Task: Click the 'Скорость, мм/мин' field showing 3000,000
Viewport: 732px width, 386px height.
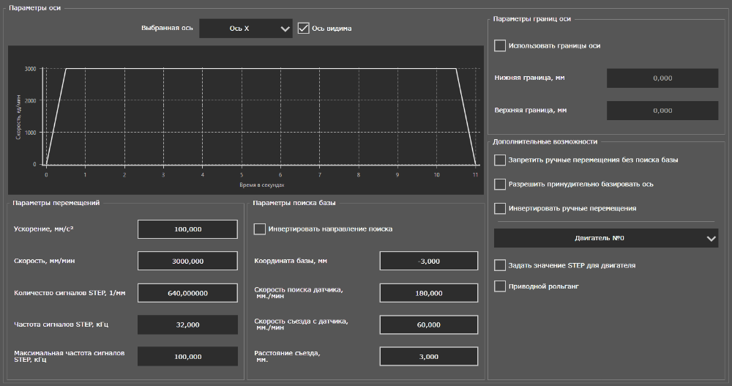Action: point(187,261)
